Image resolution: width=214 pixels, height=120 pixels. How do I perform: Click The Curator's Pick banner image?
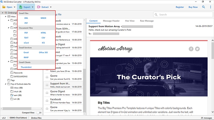149,77
